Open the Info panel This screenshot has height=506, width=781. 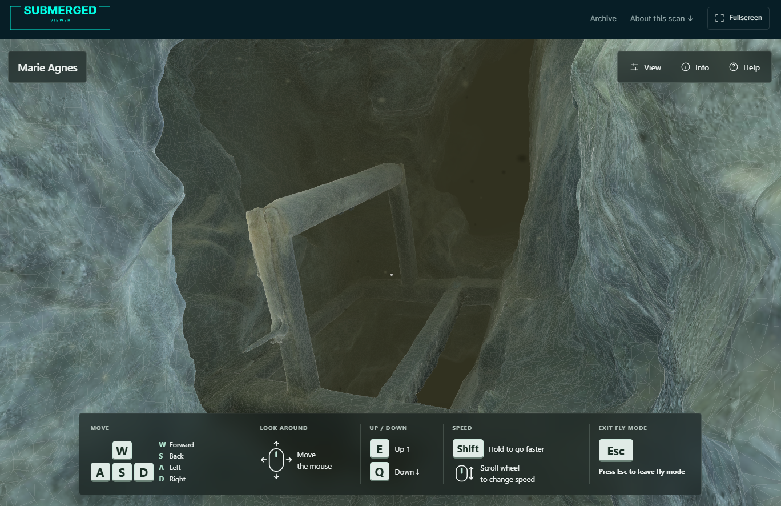click(x=695, y=67)
